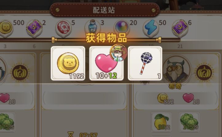
Task: Click the character avatar on heart reward
Action: pos(118,53)
